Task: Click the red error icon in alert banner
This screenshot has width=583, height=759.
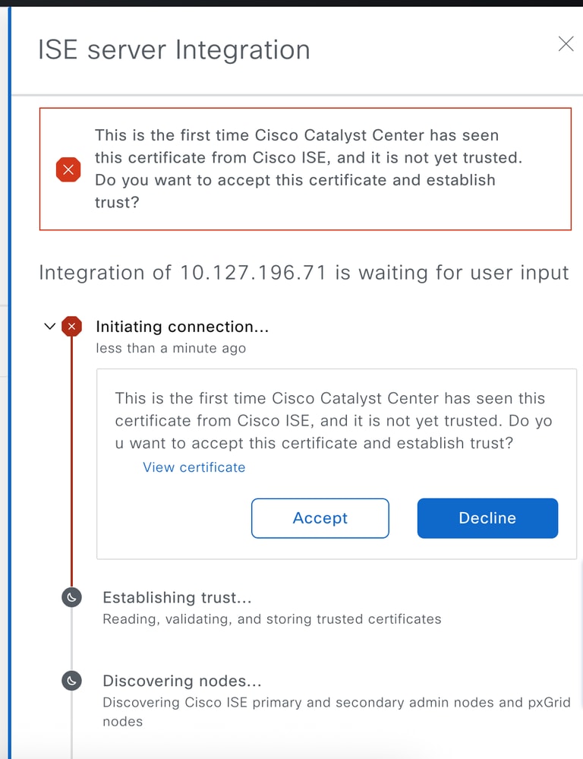Action: pos(68,169)
